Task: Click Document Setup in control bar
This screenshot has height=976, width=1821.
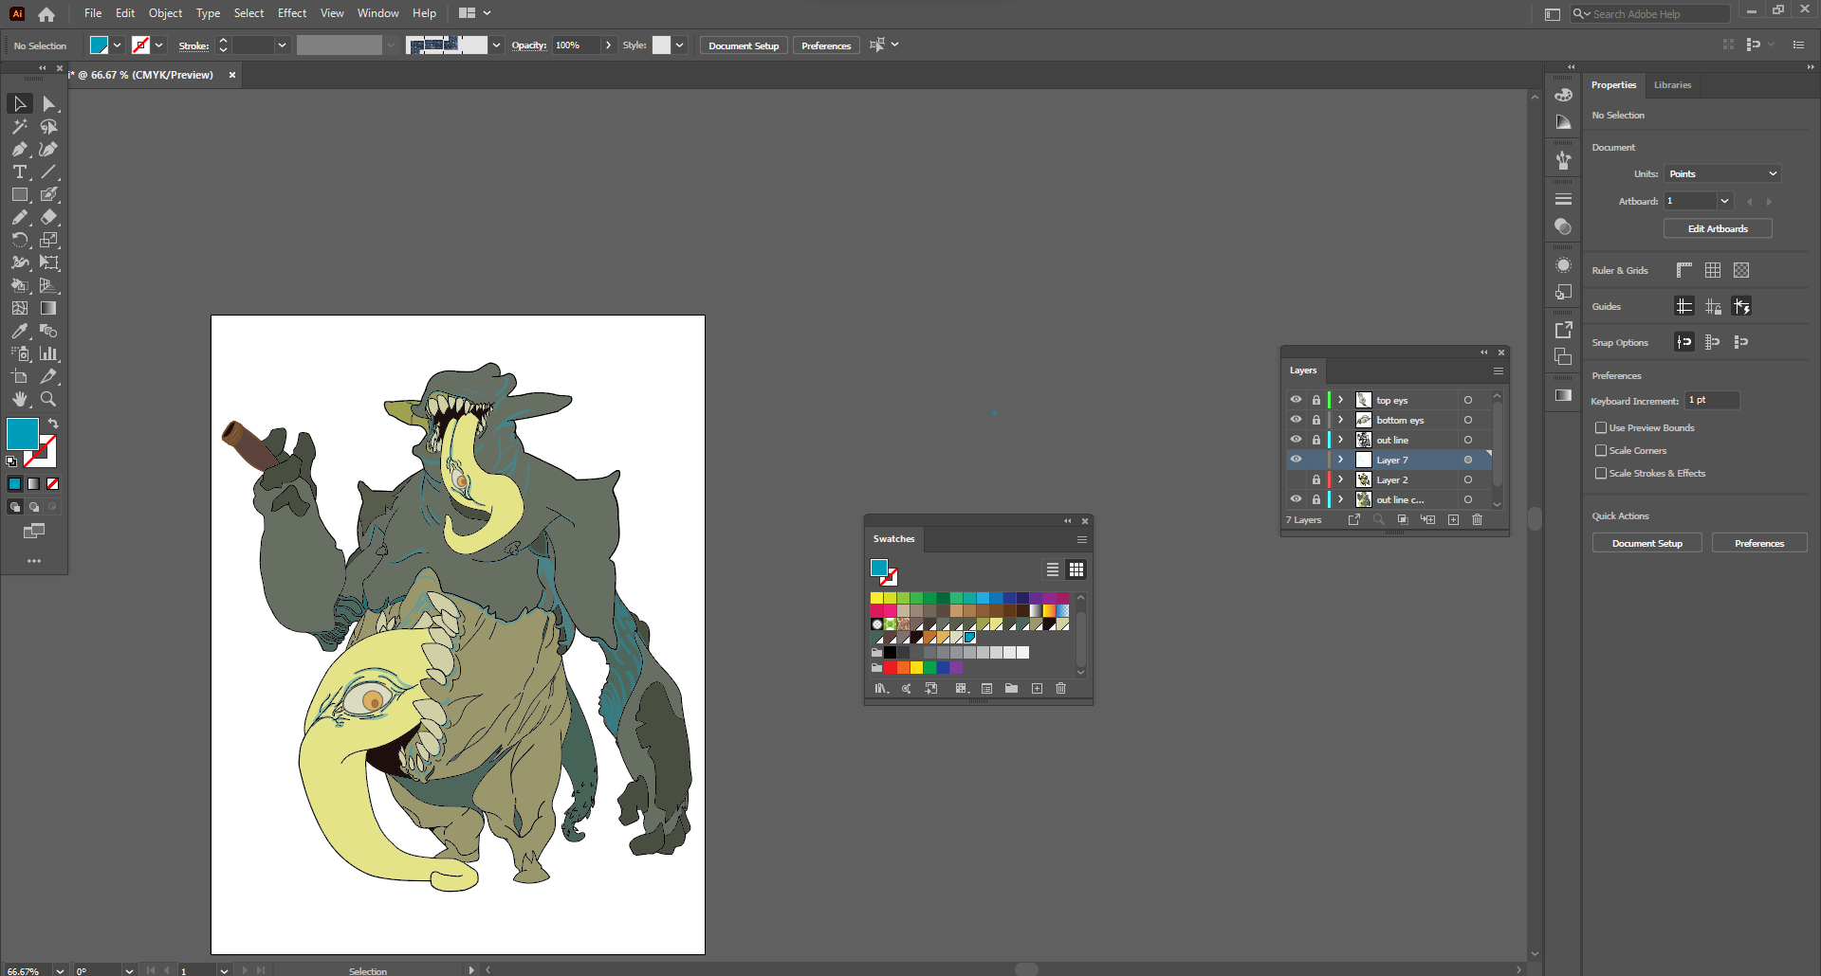Action: click(744, 45)
